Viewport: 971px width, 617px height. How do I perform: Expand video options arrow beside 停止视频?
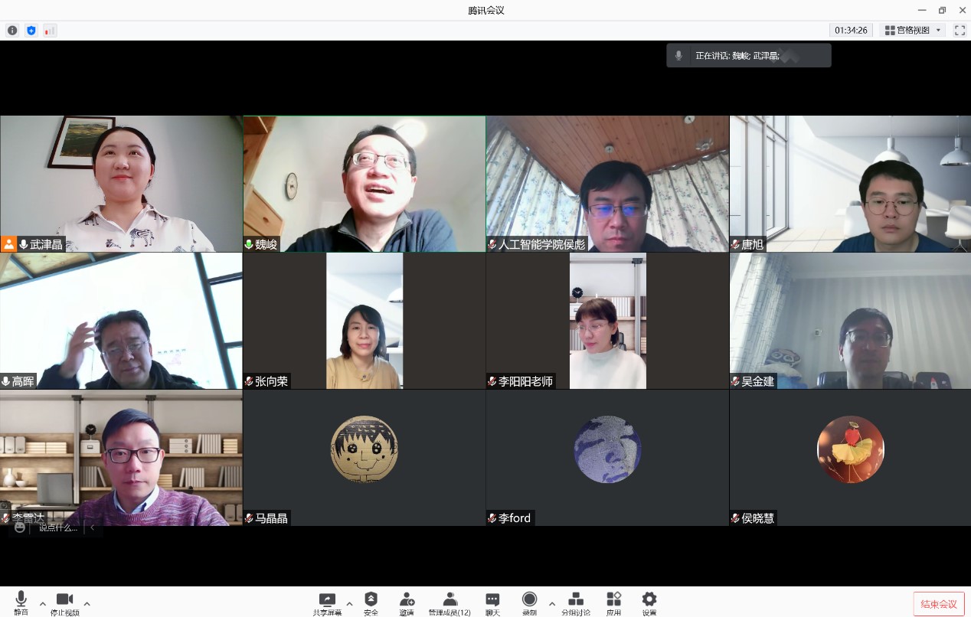[x=87, y=602]
